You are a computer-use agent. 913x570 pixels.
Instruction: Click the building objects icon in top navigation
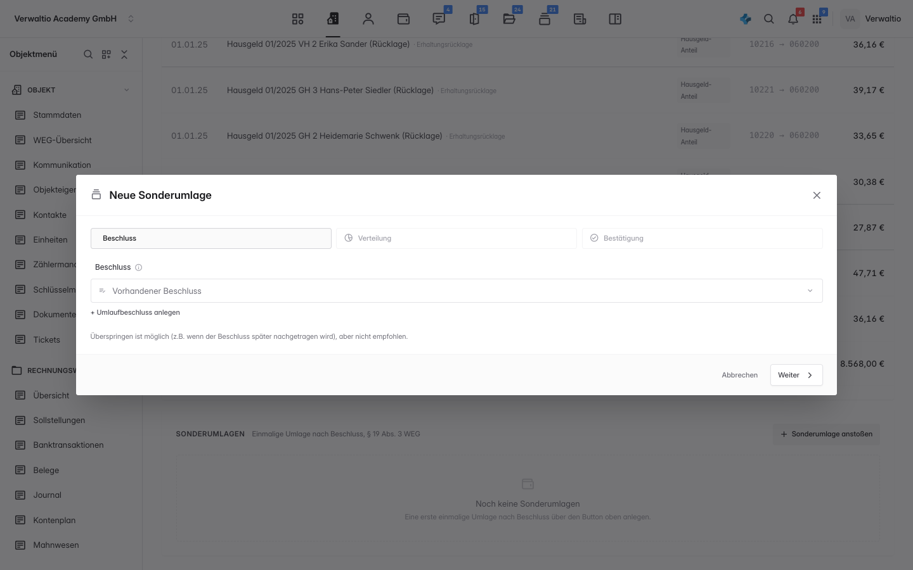click(333, 19)
